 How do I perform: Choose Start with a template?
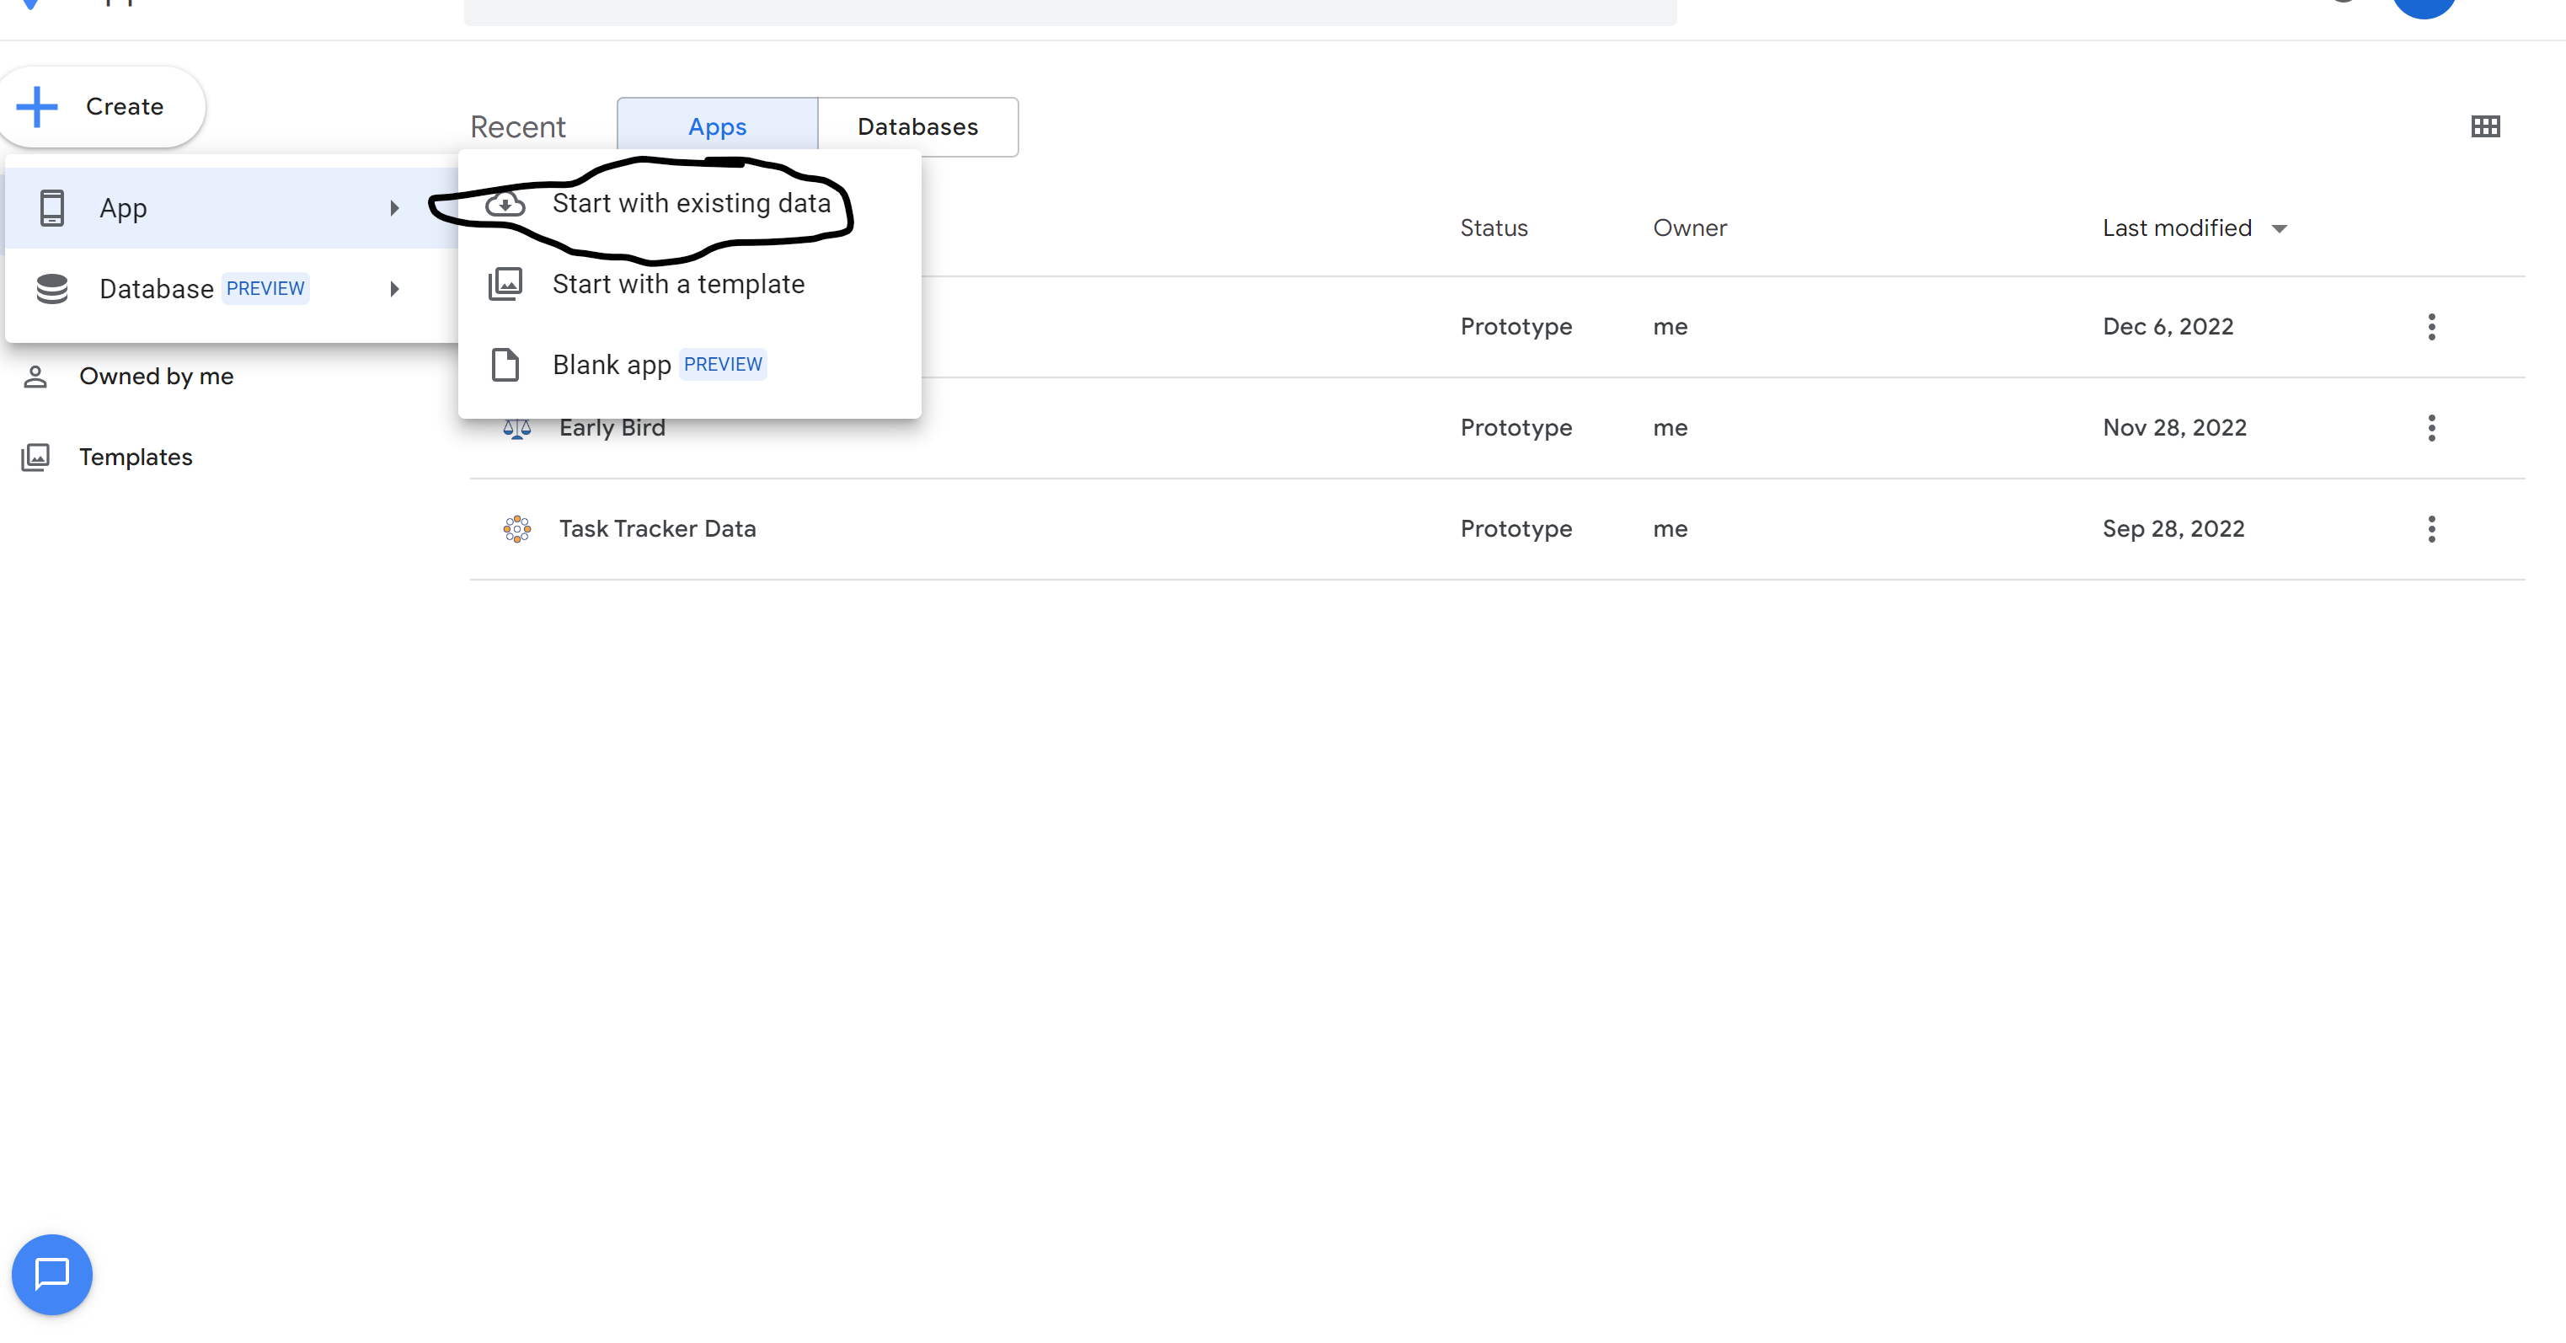(x=689, y=284)
